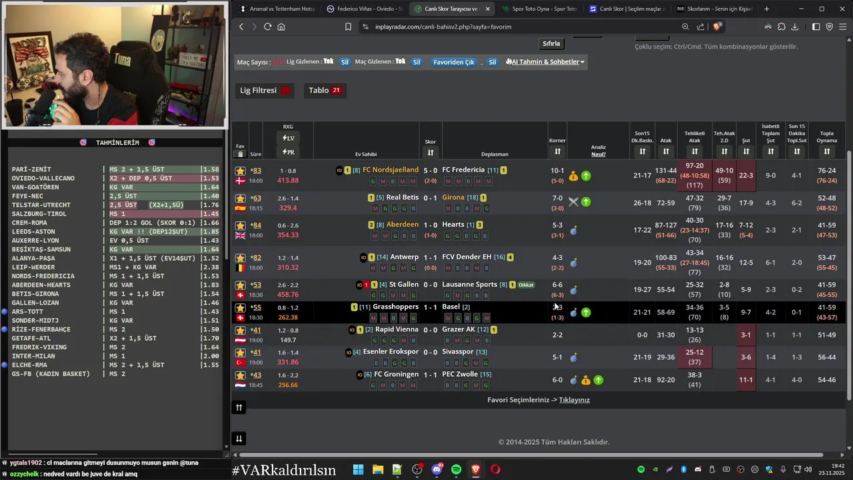Sort table by Korner column arrows
This screenshot has height=480, width=853.
(557, 152)
